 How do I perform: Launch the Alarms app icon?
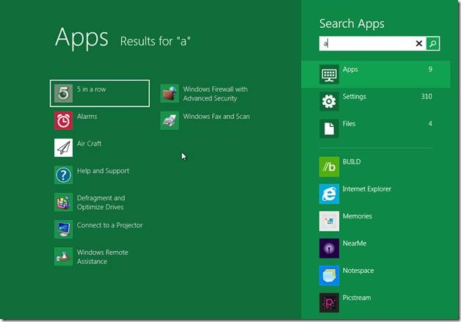click(64, 120)
